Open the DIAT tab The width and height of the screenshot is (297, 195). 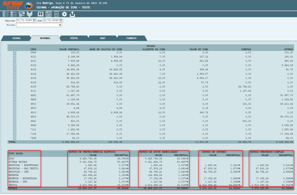tap(102, 38)
